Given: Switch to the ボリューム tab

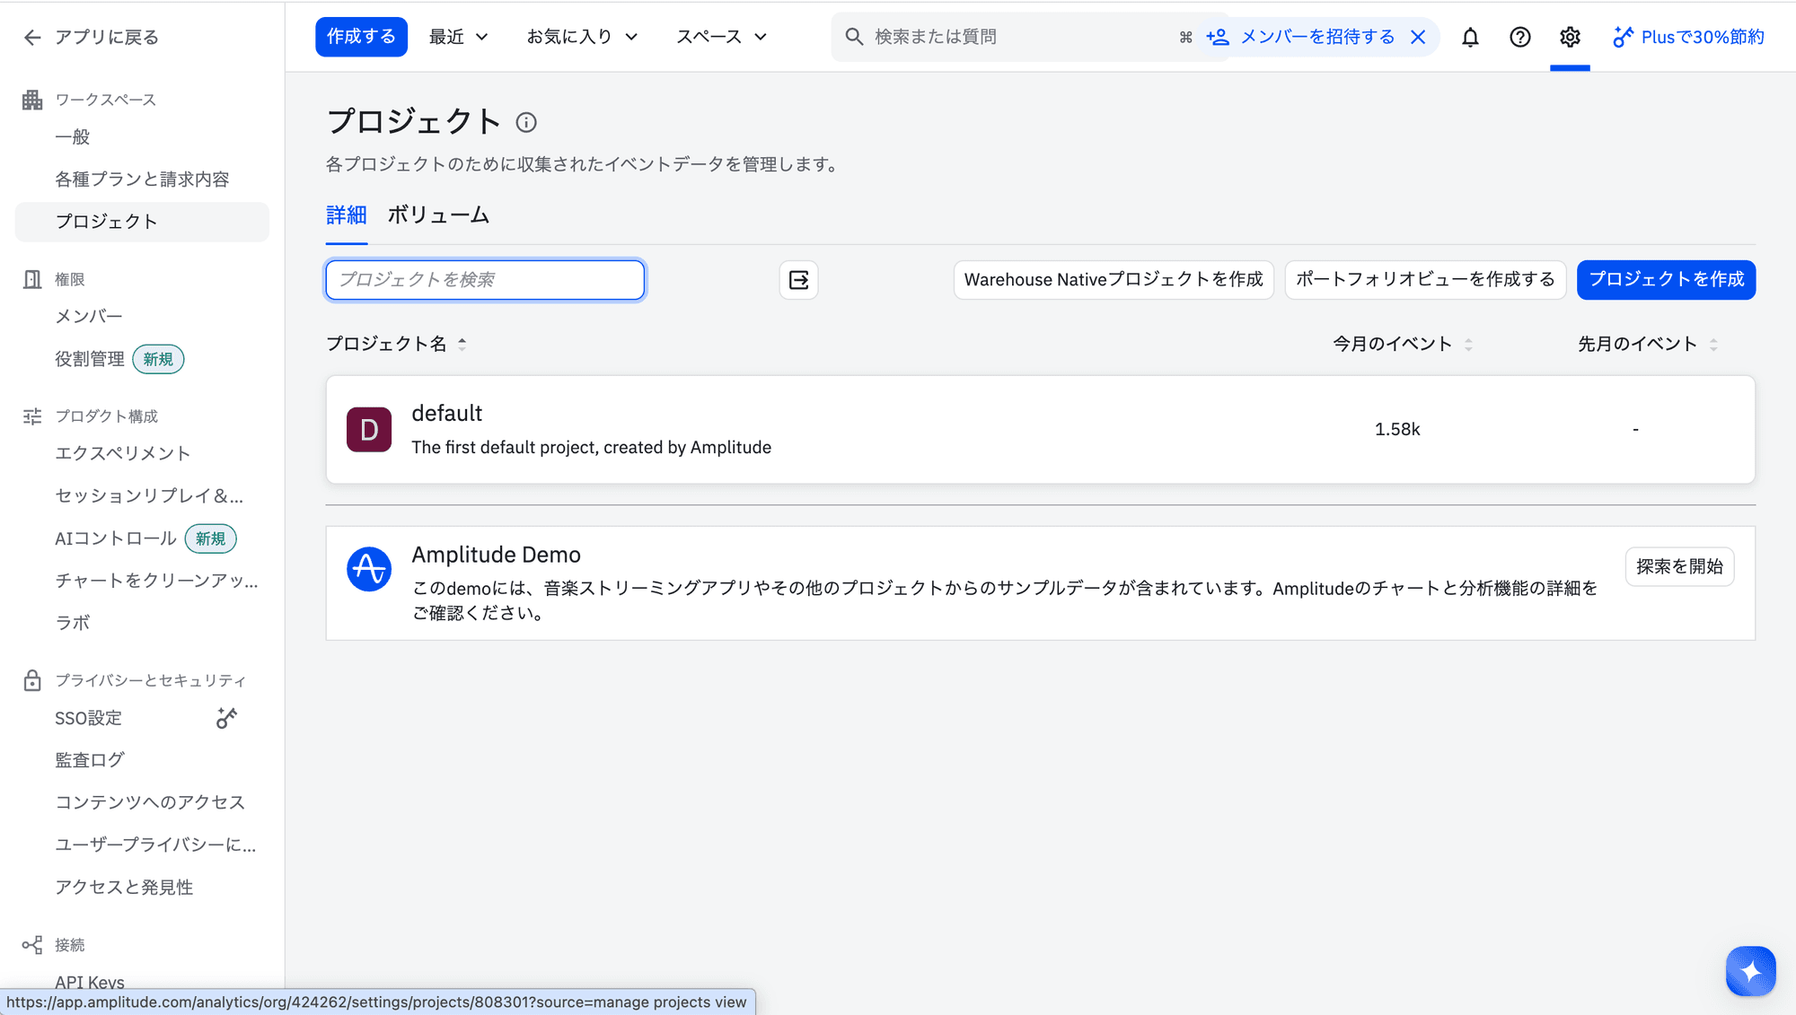Looking at the screenshot, I should coord(438,215).
